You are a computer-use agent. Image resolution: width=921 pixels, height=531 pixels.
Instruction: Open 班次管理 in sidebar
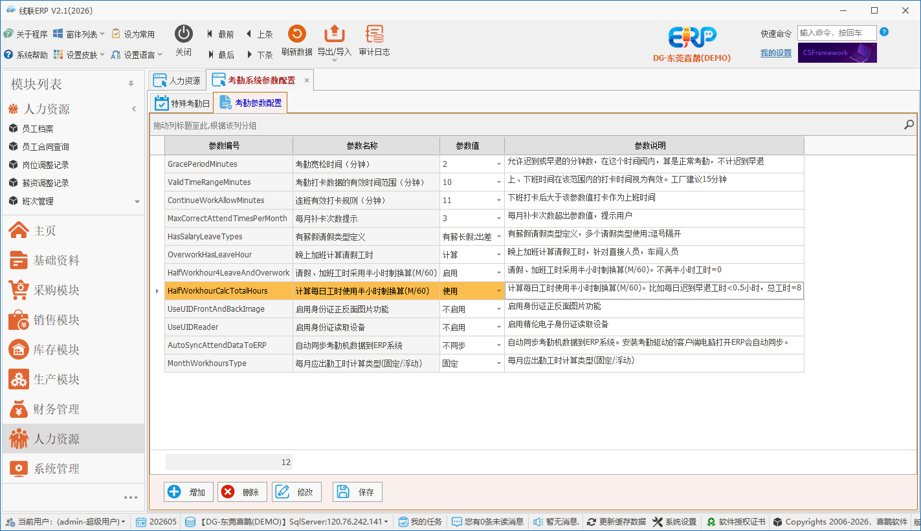coord(38,201)
